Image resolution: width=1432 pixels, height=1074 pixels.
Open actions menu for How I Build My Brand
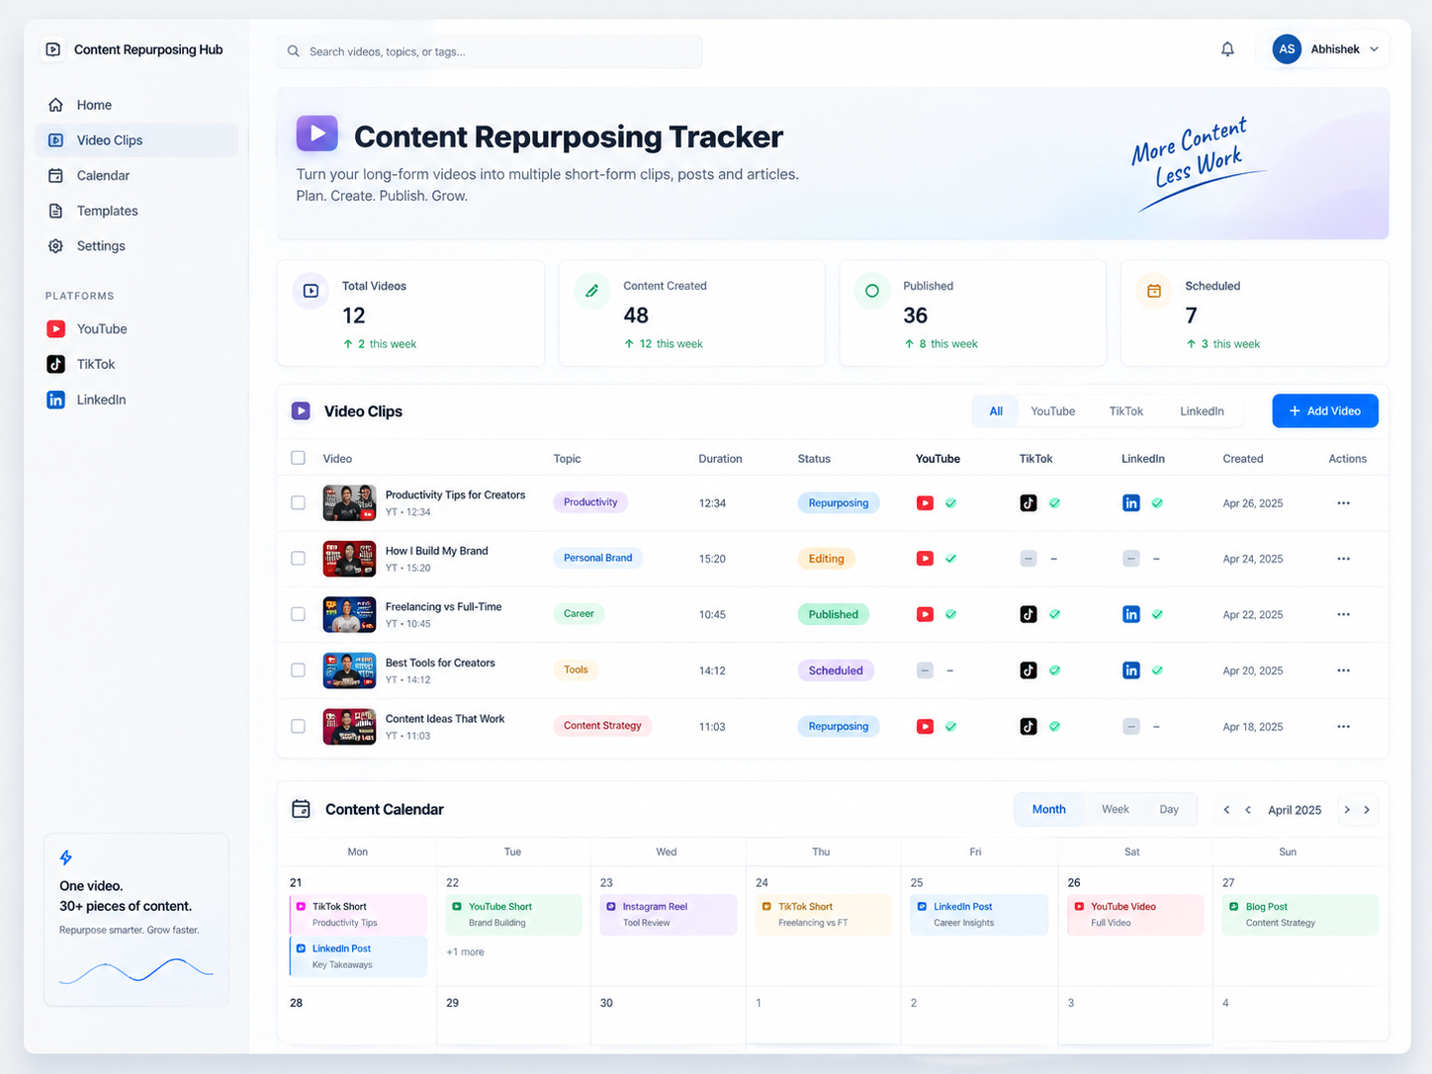click(x=1343, y=559)
